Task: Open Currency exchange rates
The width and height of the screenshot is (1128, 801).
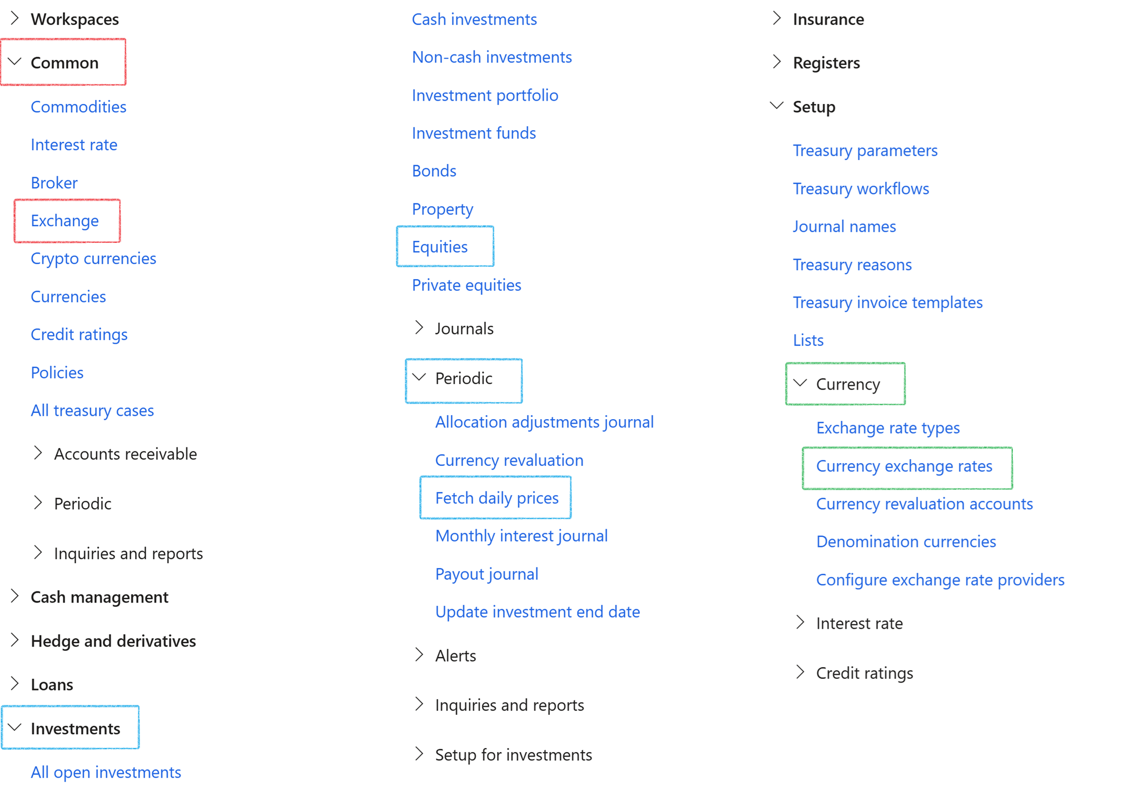Action: pos(904,466)
